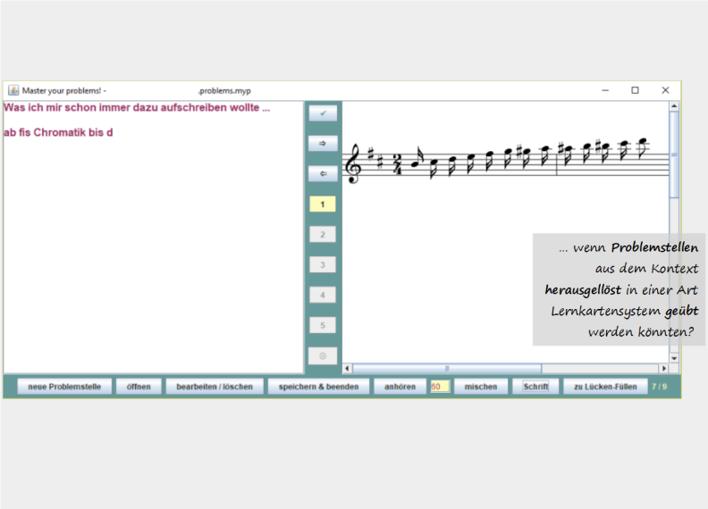Click 'speichern & beenden' button

(x=318, y=387)
